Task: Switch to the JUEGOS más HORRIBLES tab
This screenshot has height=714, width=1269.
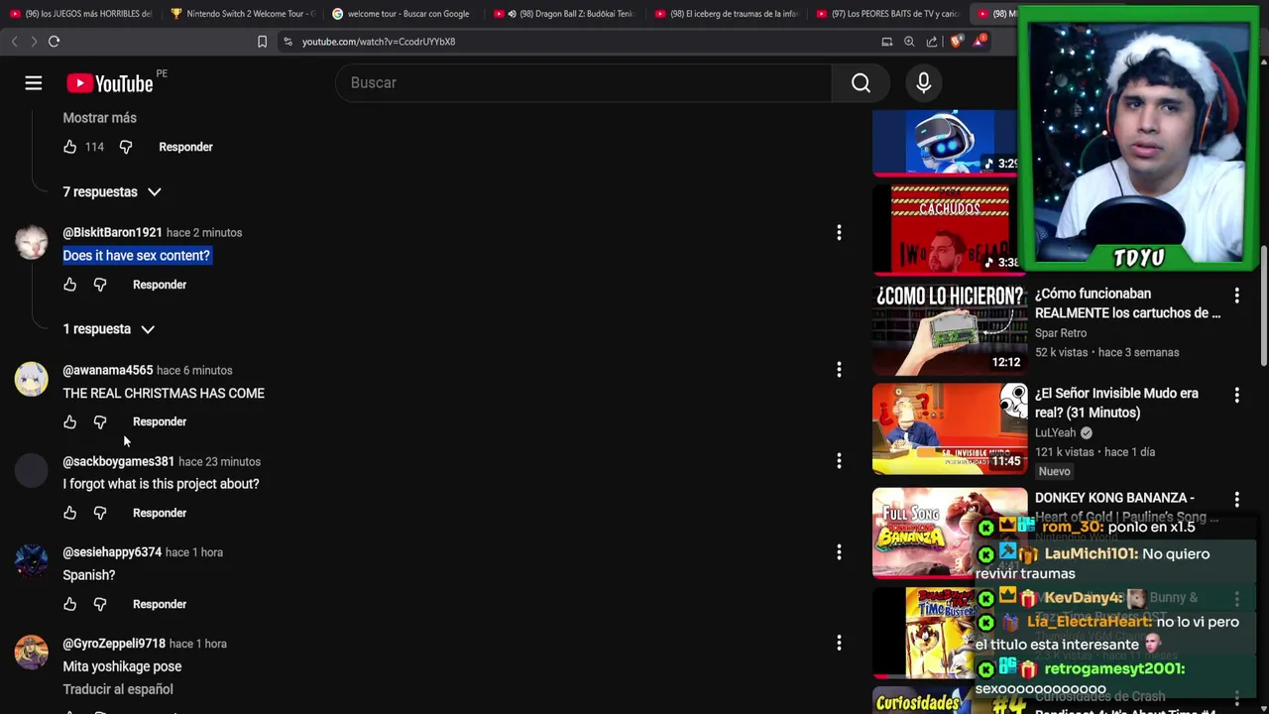Action: point(80,14)
